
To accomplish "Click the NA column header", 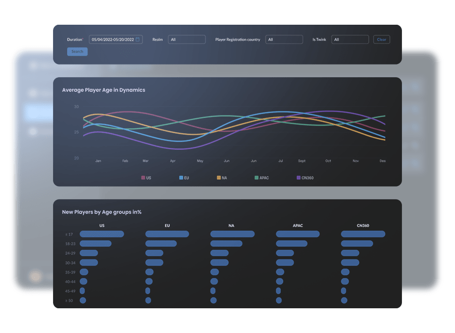I will tap(232, 226).
